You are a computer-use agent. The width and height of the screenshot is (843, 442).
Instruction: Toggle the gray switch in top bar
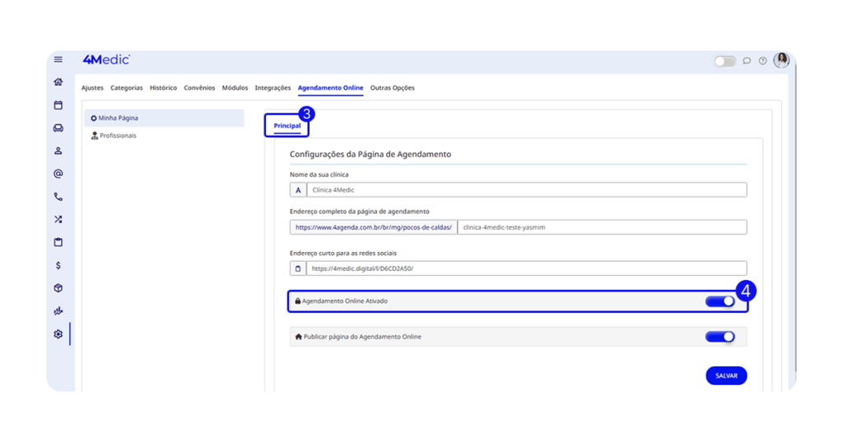pyautogui.click(x=724, y=61)
